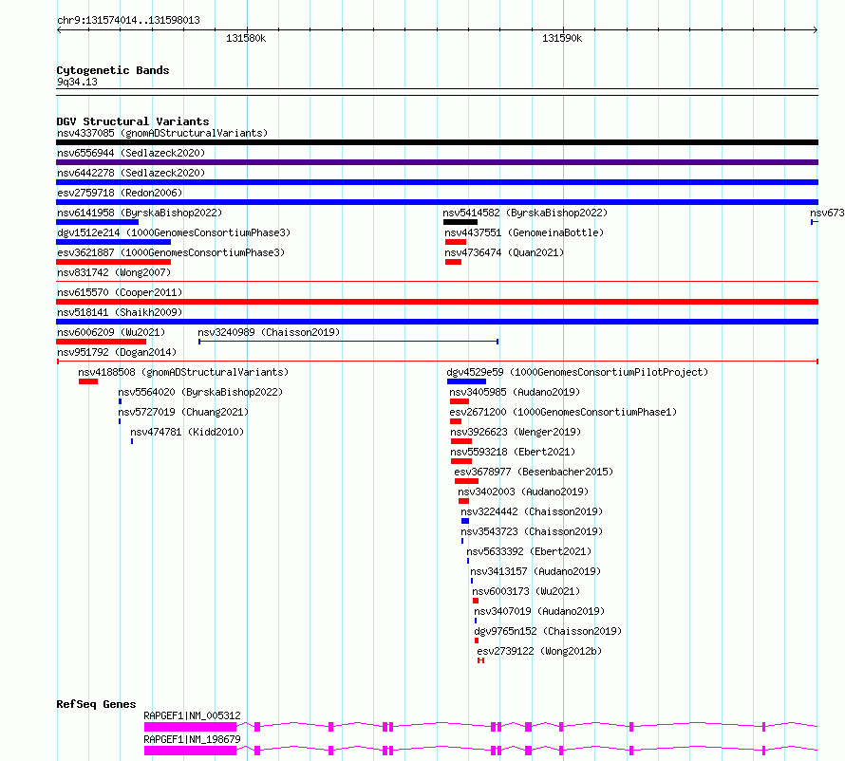Click the nsv615570 (Cooper2011) label
The width and height of the screenshot is (845, 761).
[x=120, y=292]
